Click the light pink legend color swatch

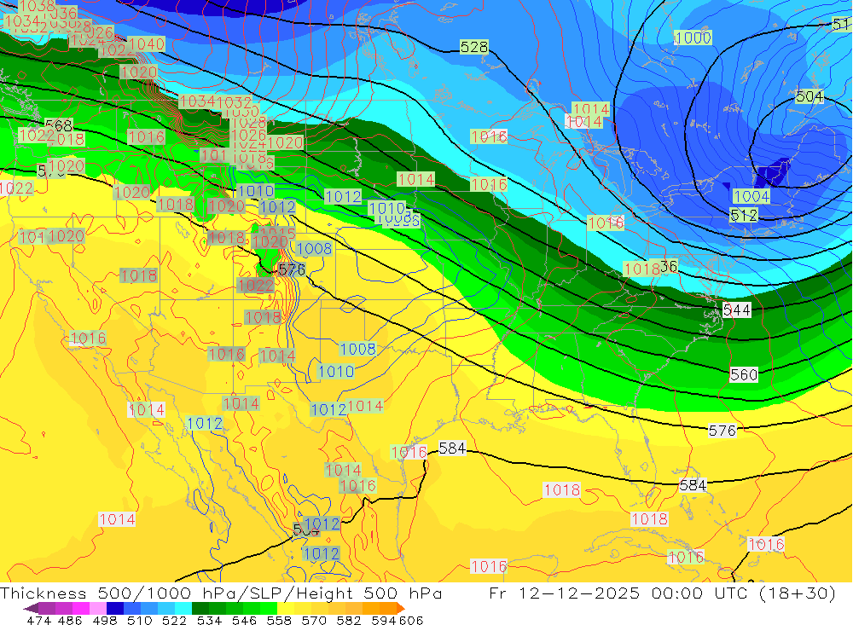point(98,608)
